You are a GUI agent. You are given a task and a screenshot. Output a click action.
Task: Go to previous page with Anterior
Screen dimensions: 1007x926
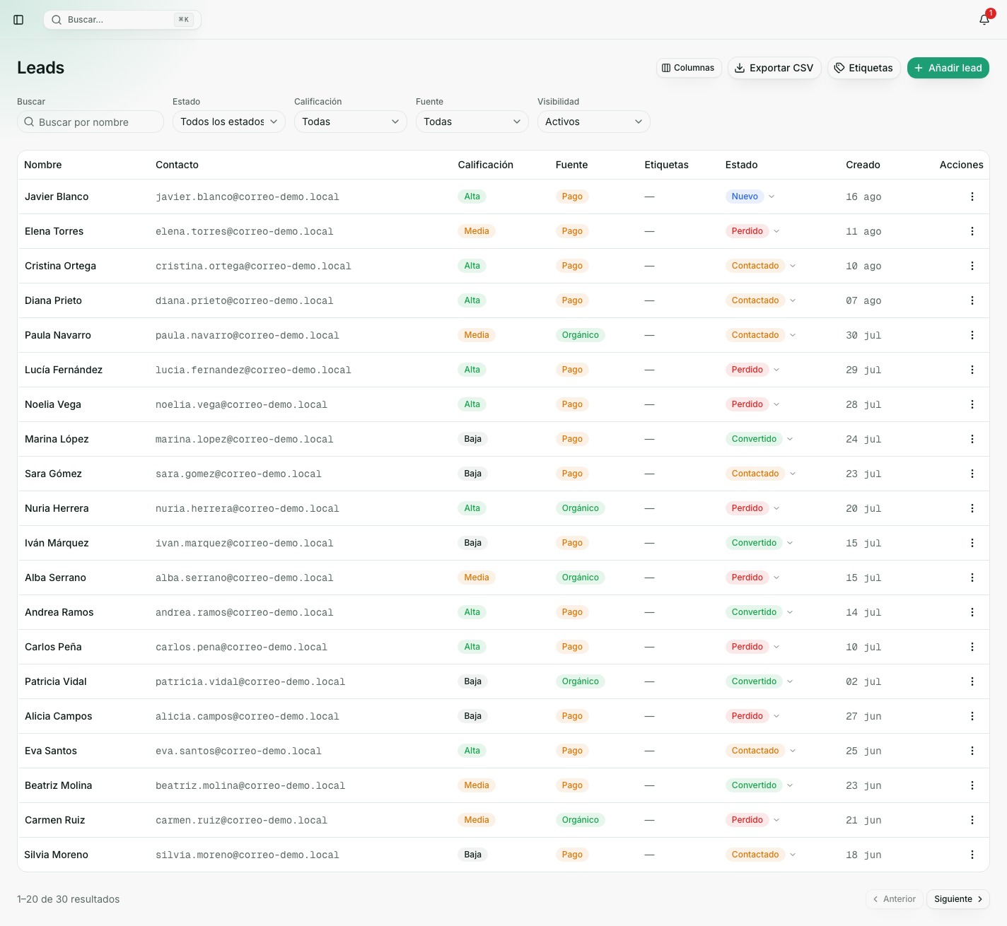click(x=894, y=899)
